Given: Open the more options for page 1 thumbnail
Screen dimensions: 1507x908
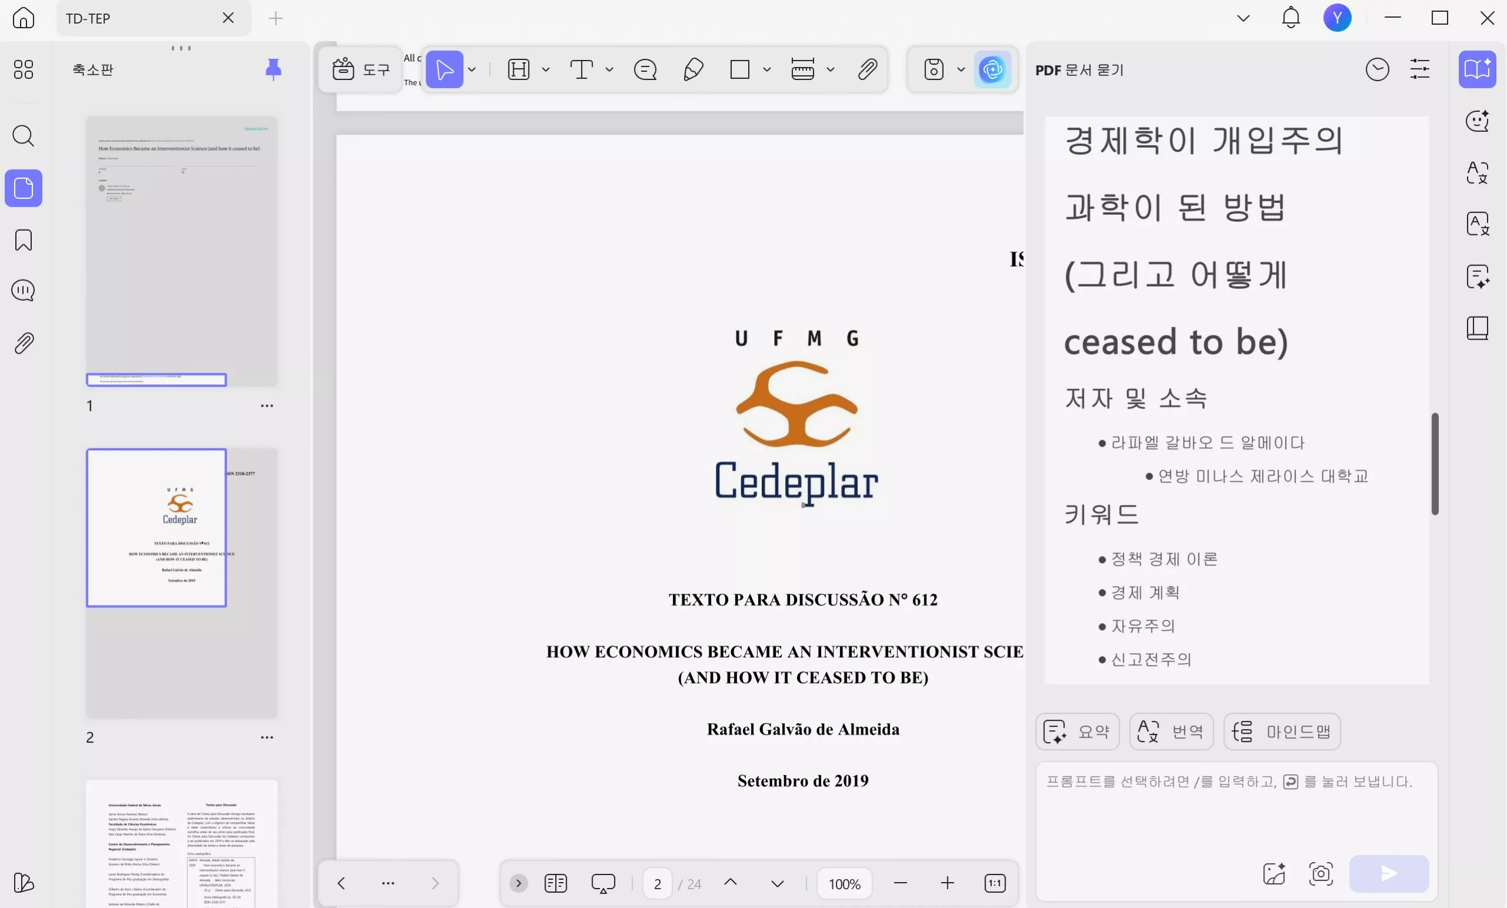Looking at the screenshot, I should coord(267,405).
